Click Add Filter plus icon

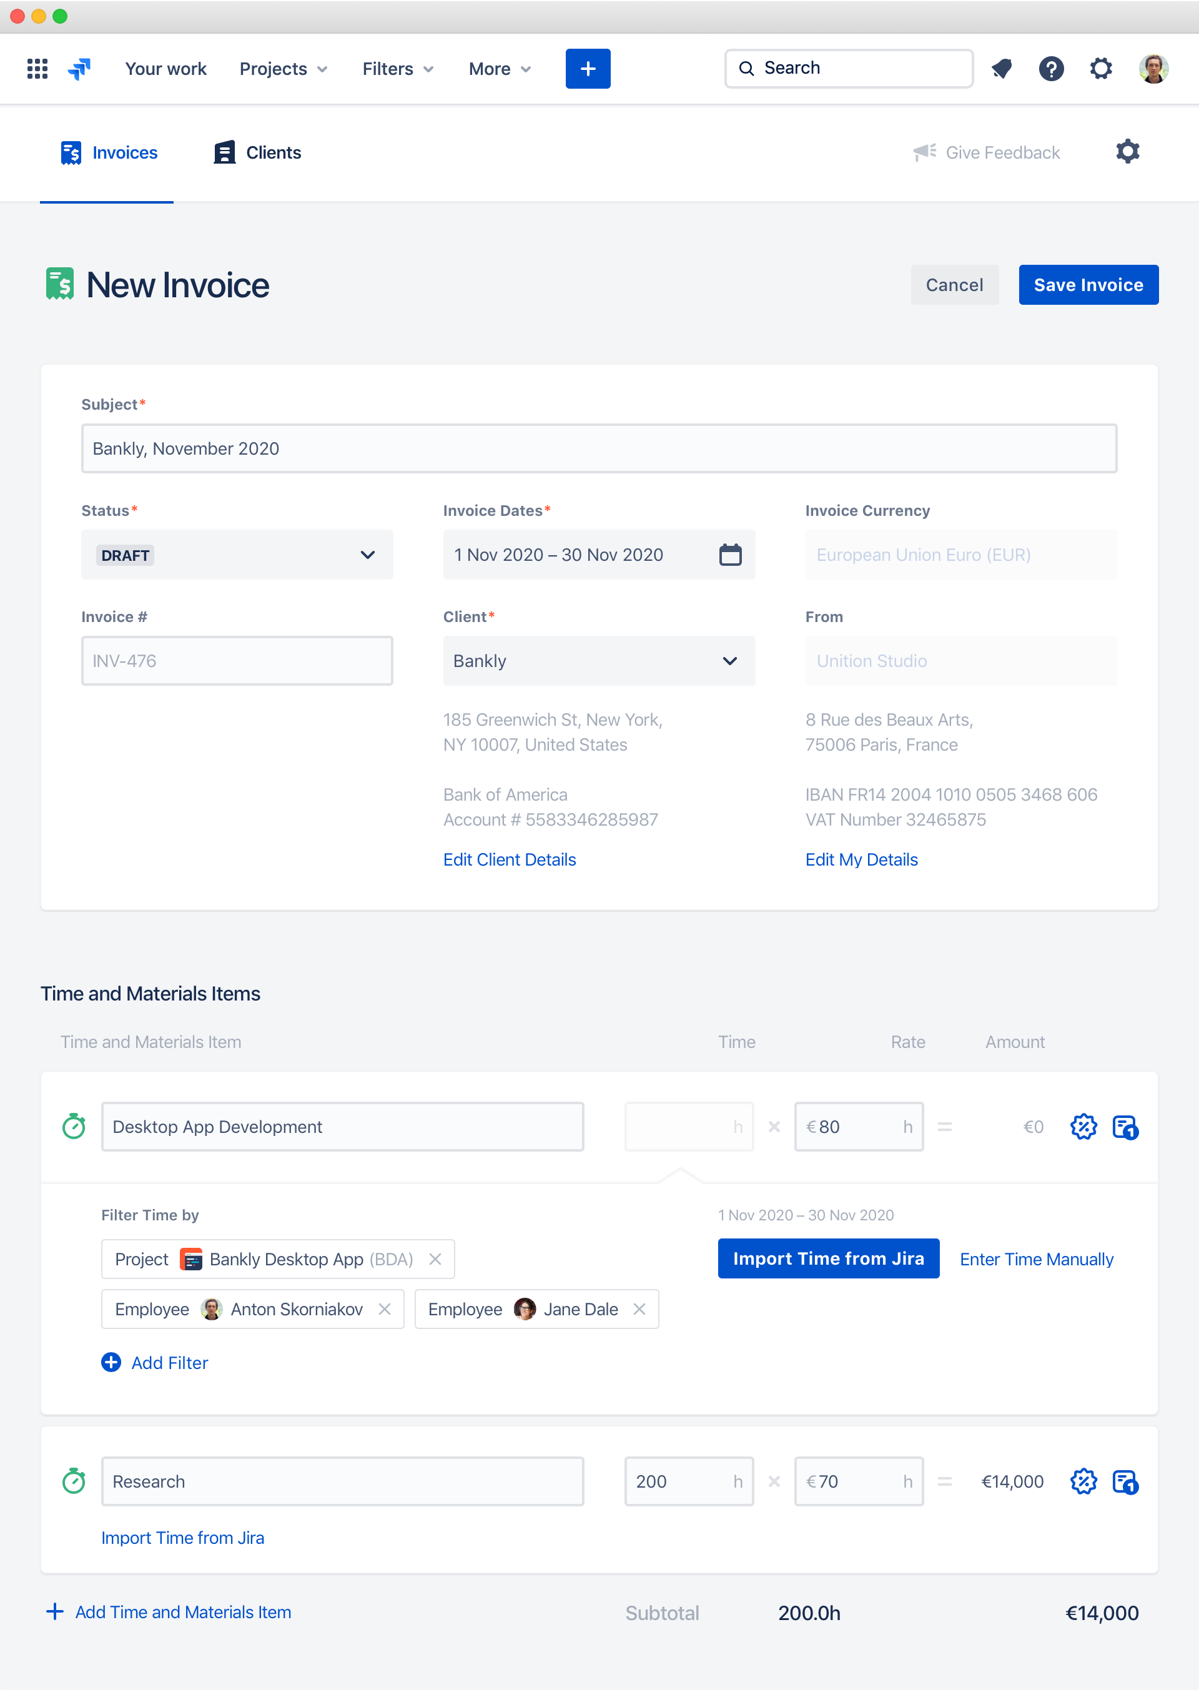[111, 1362]
